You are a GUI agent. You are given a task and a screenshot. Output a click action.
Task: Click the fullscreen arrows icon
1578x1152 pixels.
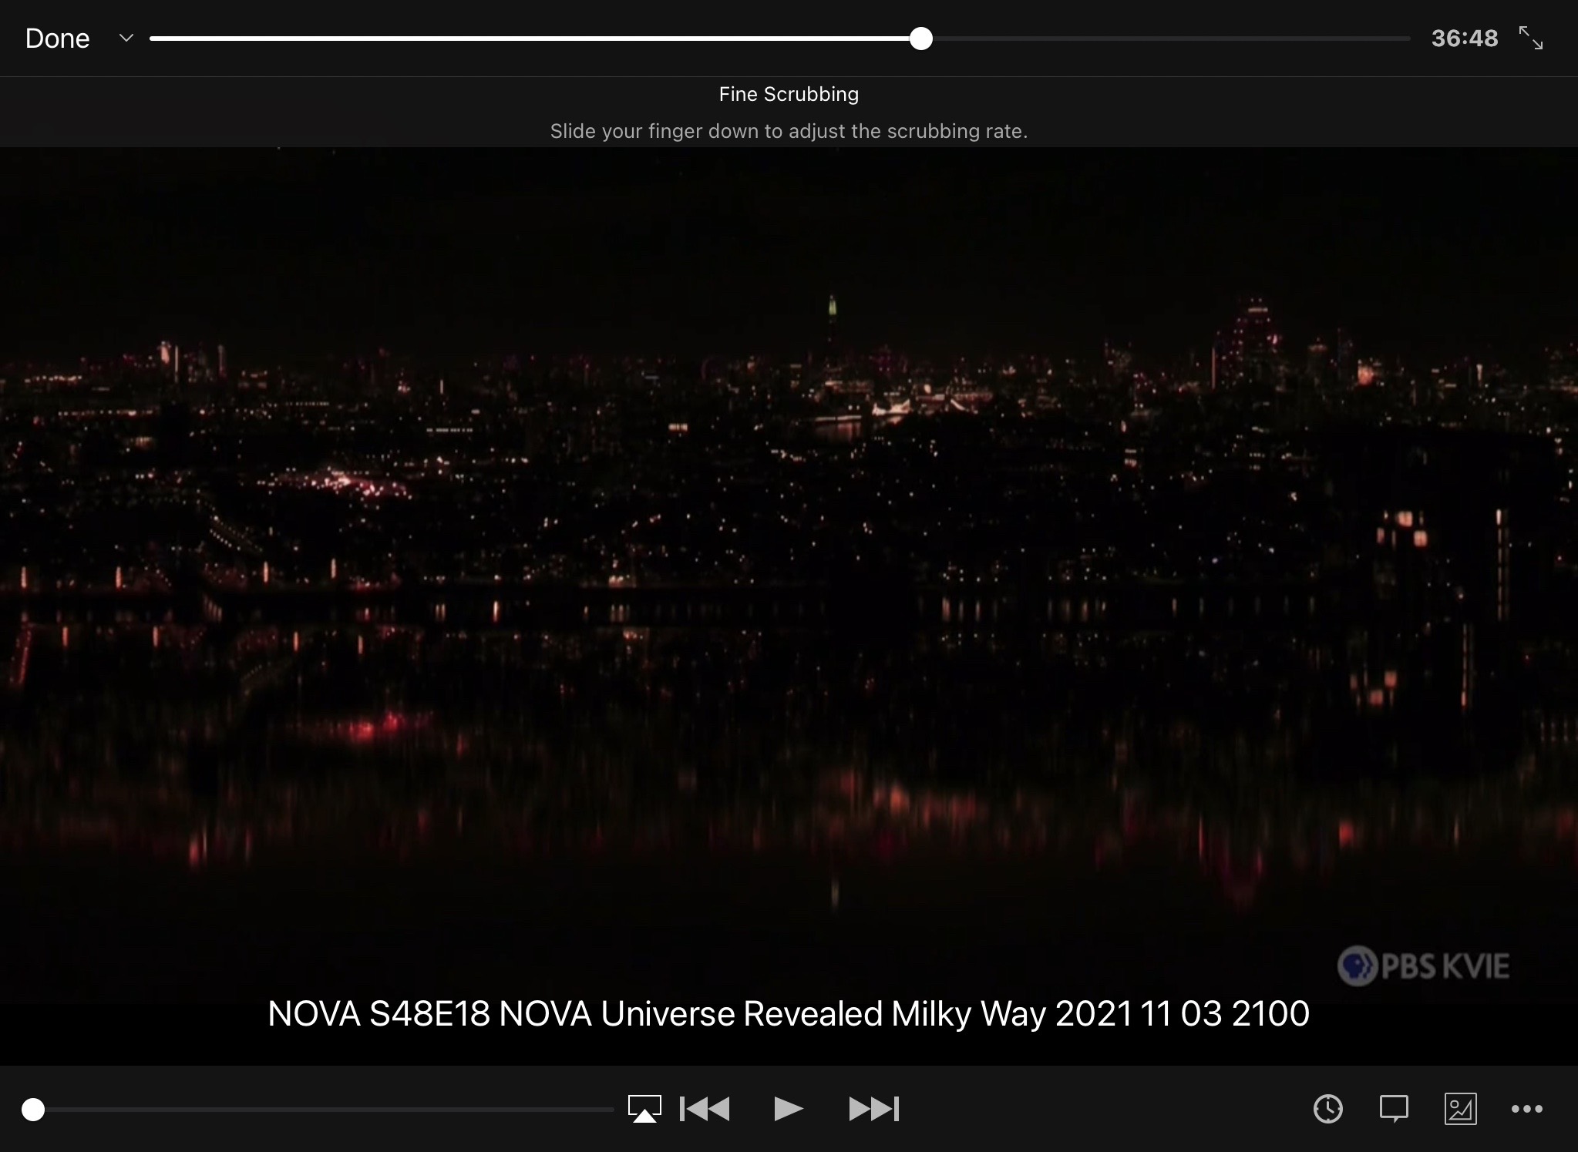(x=1530, y=38)
